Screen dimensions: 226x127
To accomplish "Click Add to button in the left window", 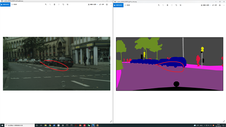I will pos(14,5).
